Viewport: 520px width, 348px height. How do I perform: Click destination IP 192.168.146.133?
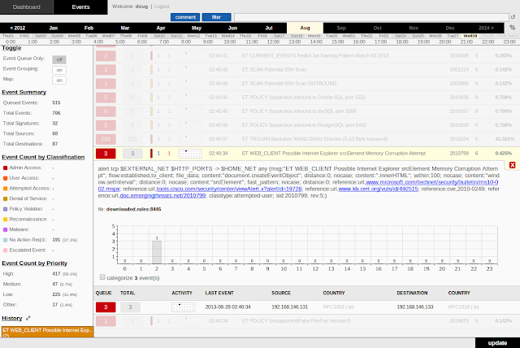pos(415,307)
